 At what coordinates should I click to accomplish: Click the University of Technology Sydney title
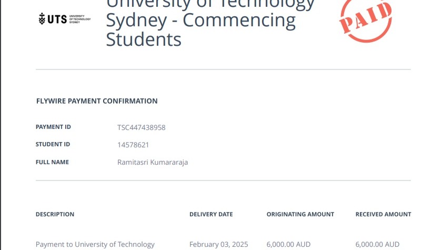(x=210, y=23)
